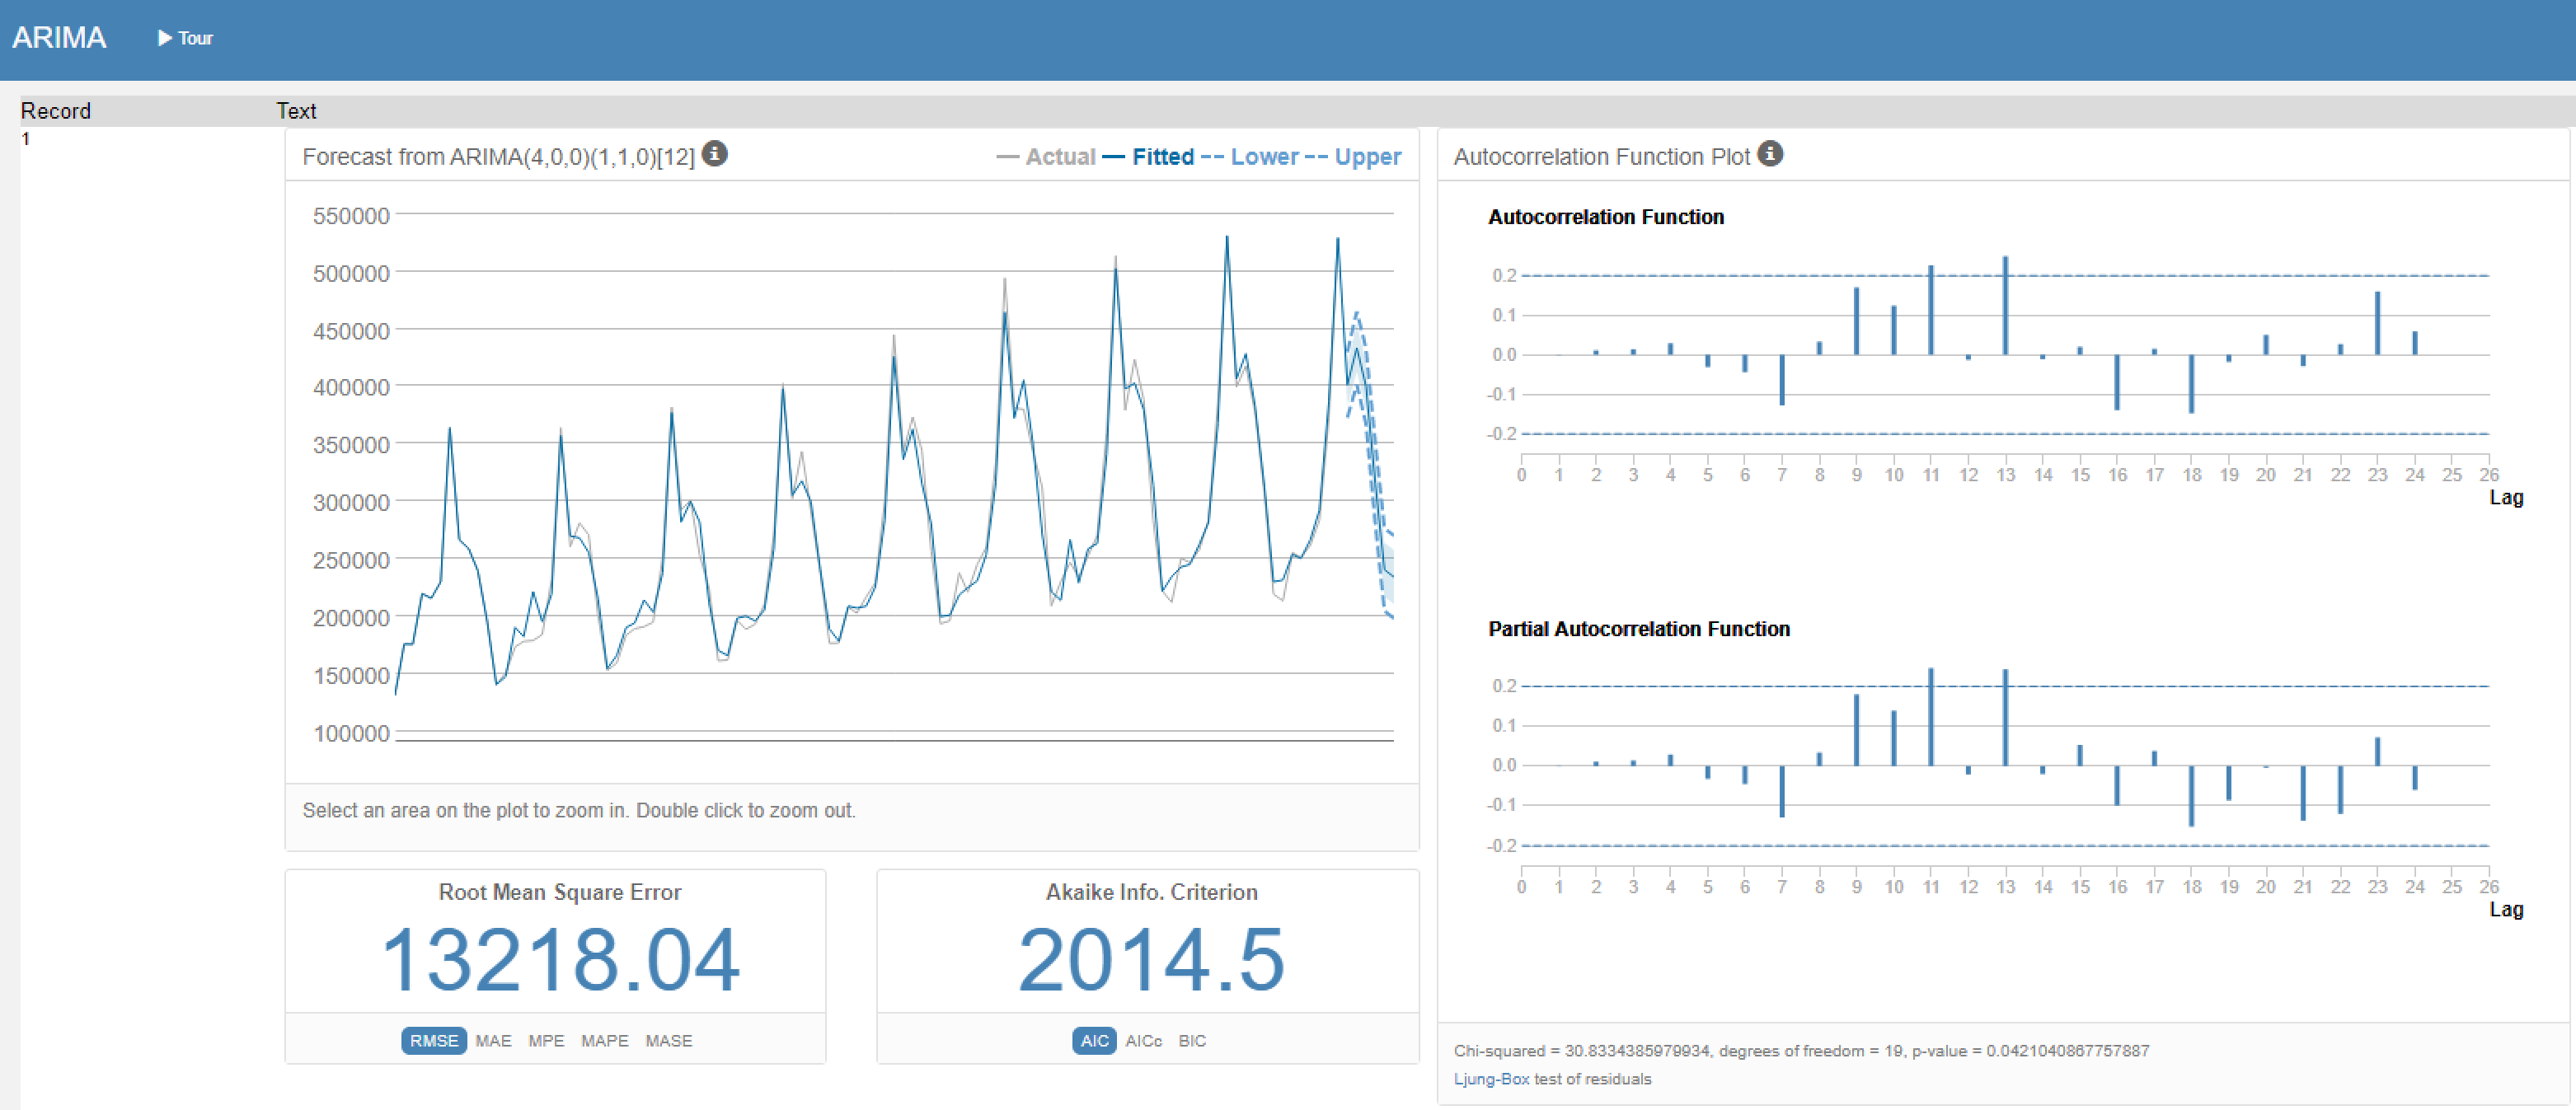Click info icon beside Forecast ARIMA title

coord(714,154)
